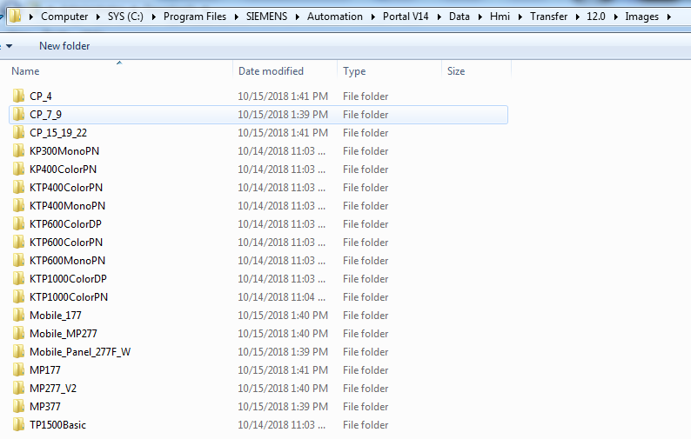This screenshot has width=691, height=439.
Task: Click the address bar folder icon
Action: click(x=15, y=16)
